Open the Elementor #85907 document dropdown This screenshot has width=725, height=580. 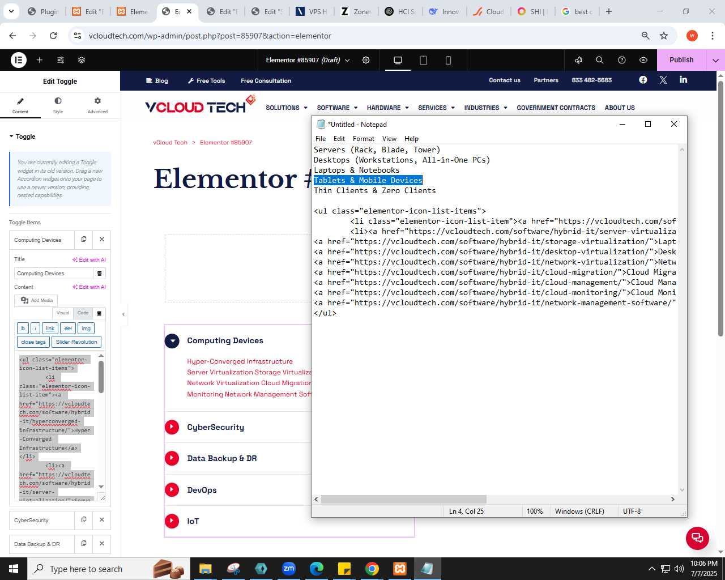pos(308,60)
